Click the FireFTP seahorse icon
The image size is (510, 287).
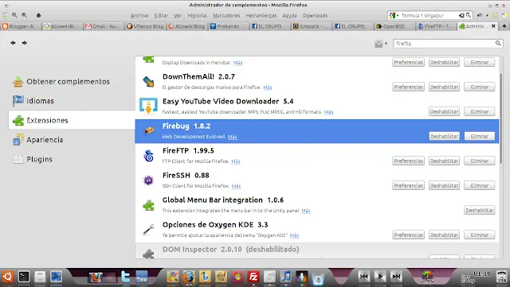pos(149,156)
